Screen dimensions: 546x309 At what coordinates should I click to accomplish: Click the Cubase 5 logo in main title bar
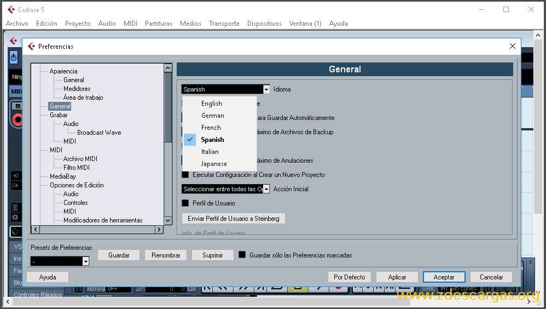tap(11, 9)
